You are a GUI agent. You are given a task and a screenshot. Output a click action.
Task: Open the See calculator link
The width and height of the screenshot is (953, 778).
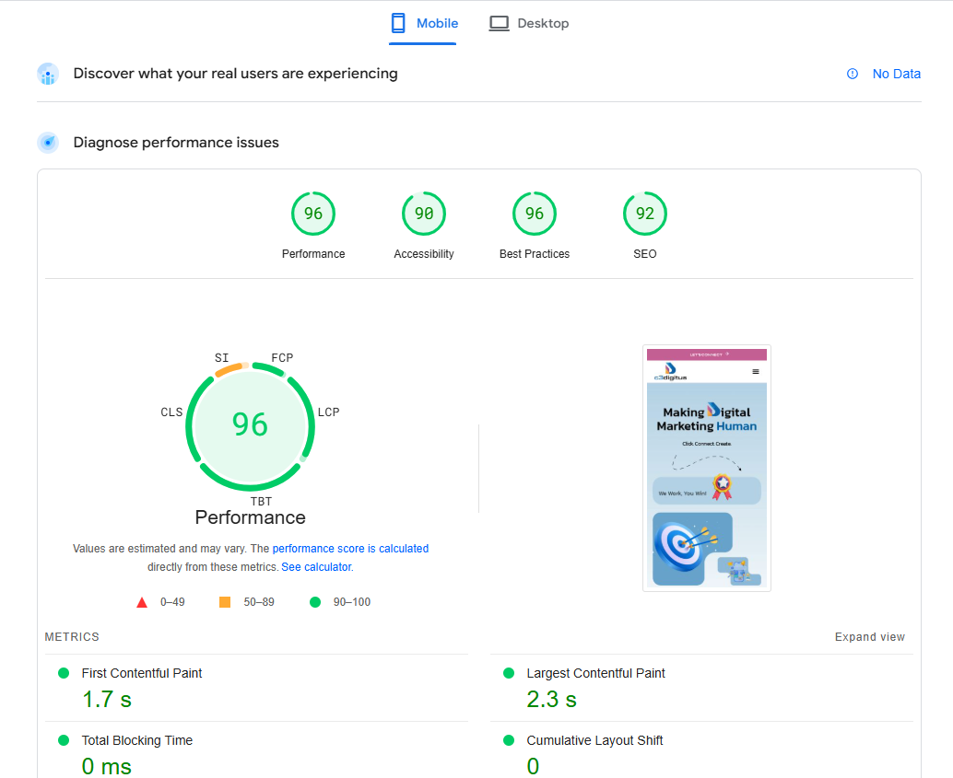[x=316, y=566]
